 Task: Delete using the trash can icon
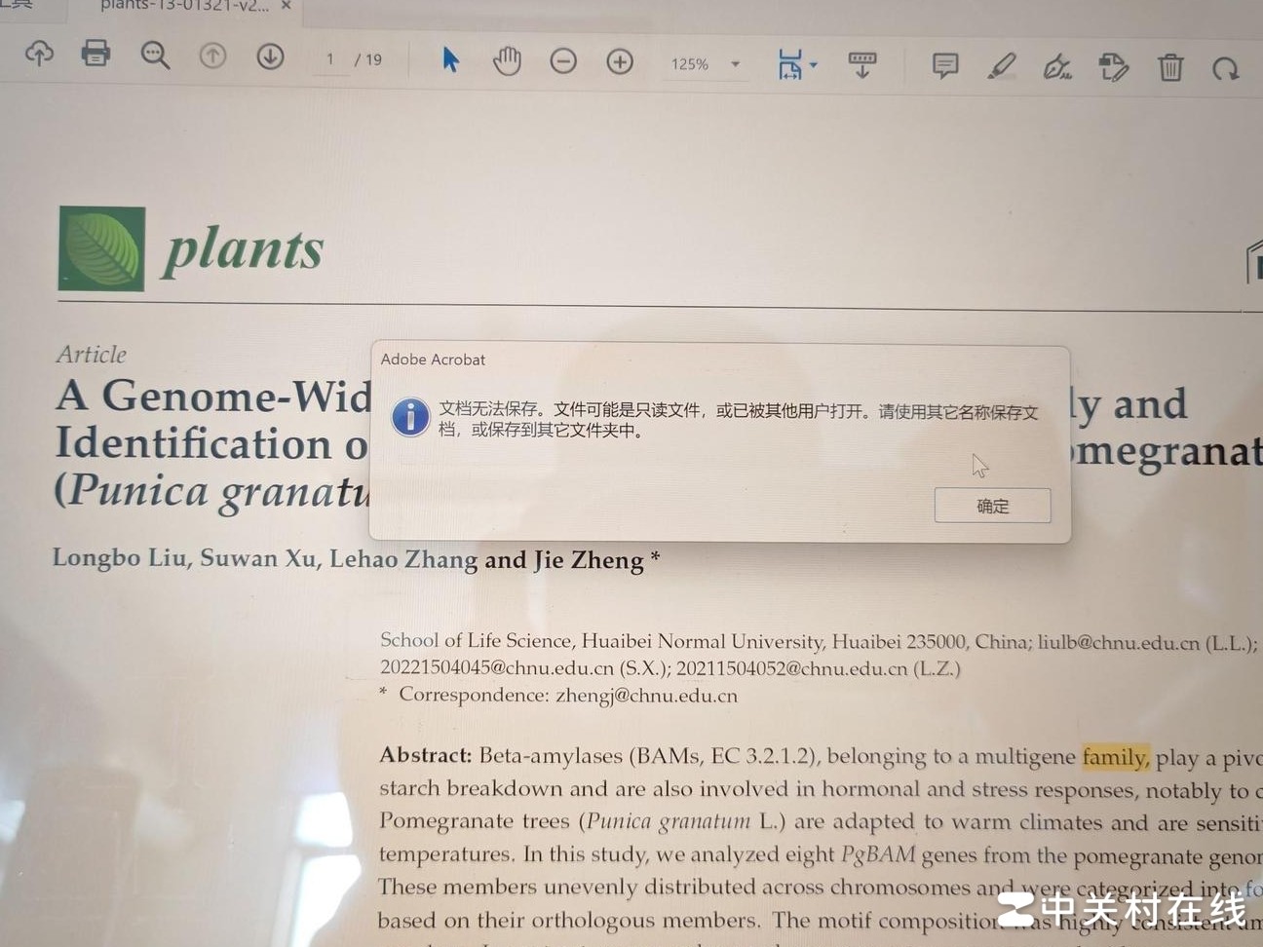pyautogui.click(x=1170, y=68)
